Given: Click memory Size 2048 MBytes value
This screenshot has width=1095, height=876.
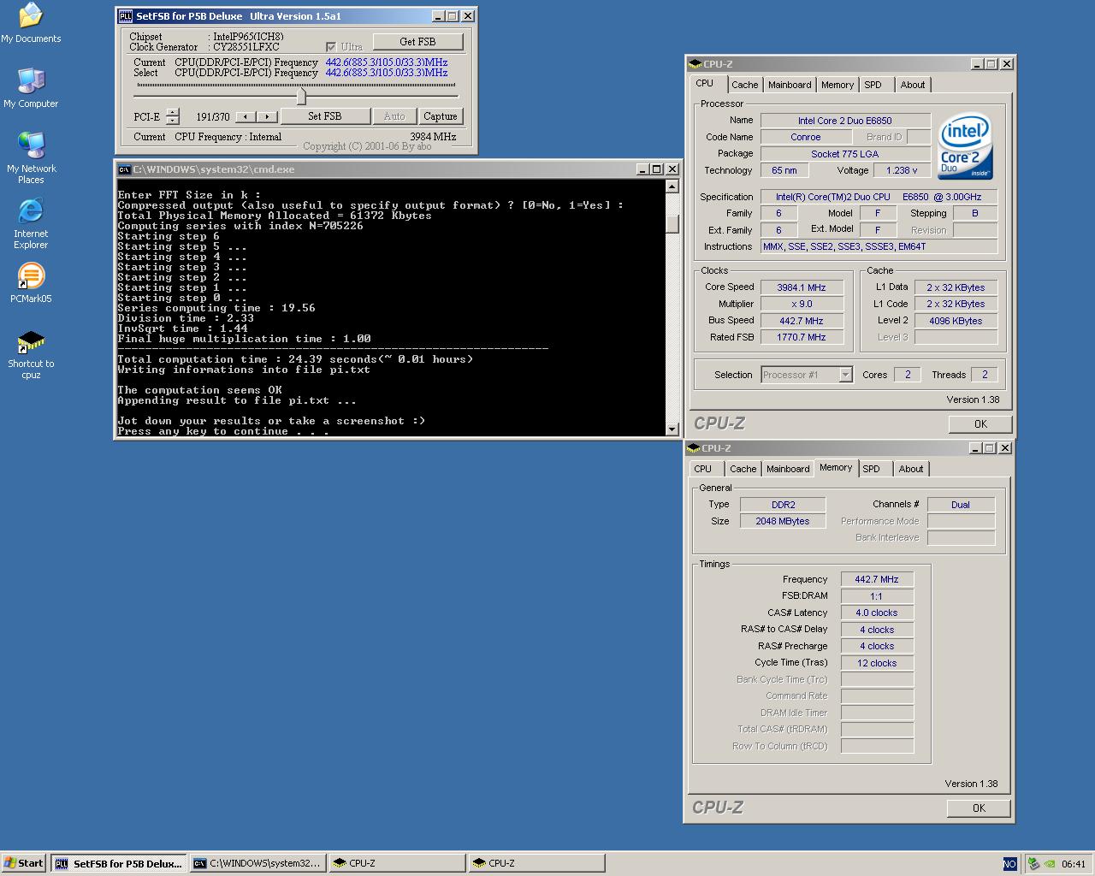Looking at the screenshot, I should [783, 521].
